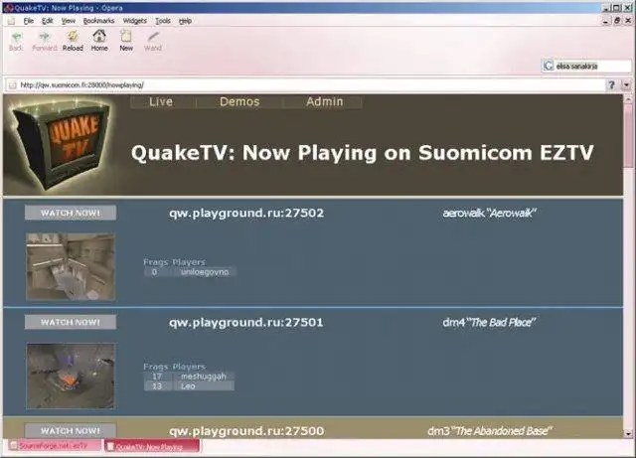
Task: Click the help question mark icon
Action: (612, 84)
